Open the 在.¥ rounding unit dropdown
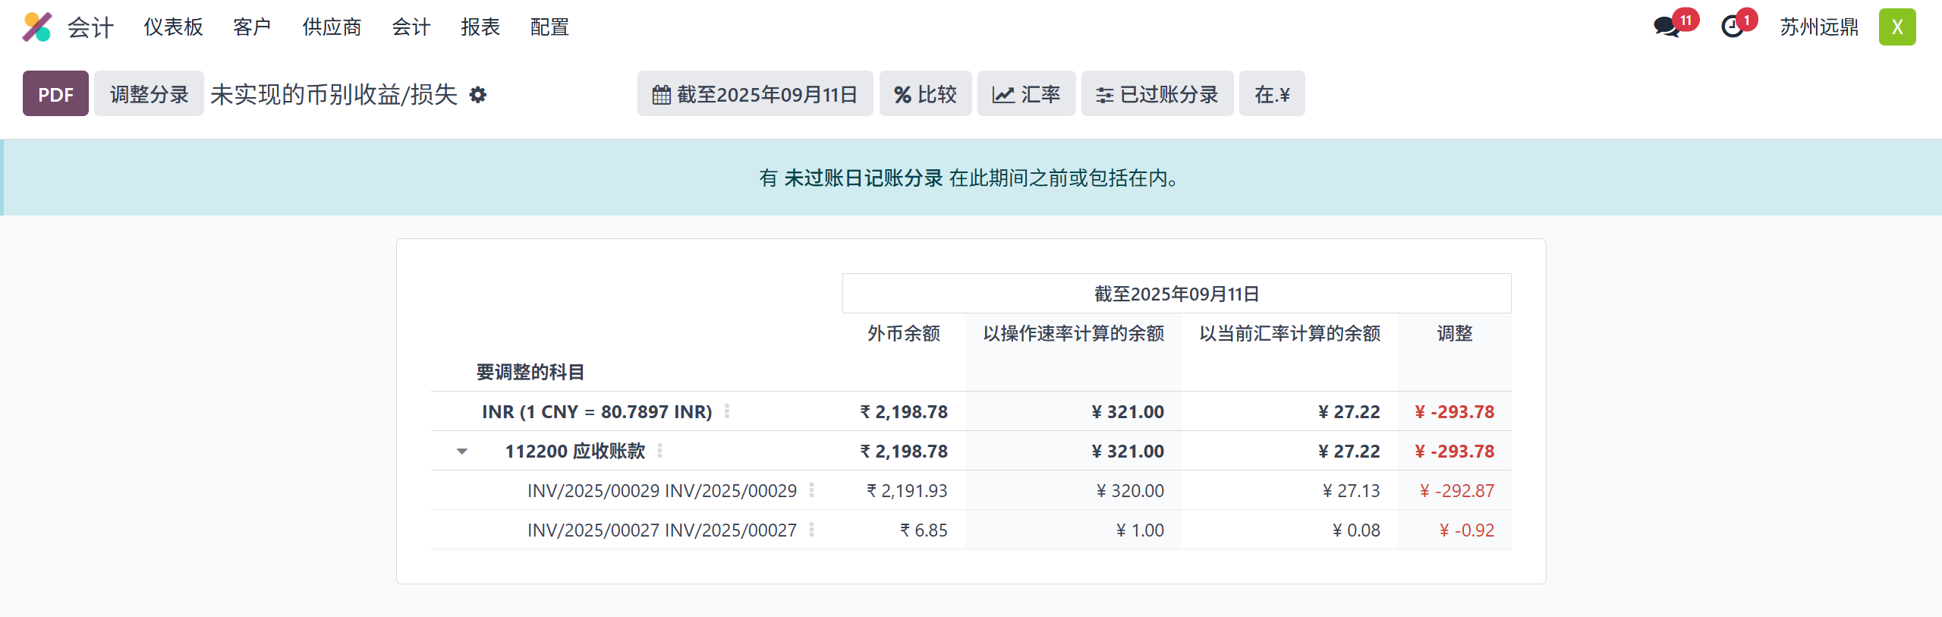 click(1272, 94)
